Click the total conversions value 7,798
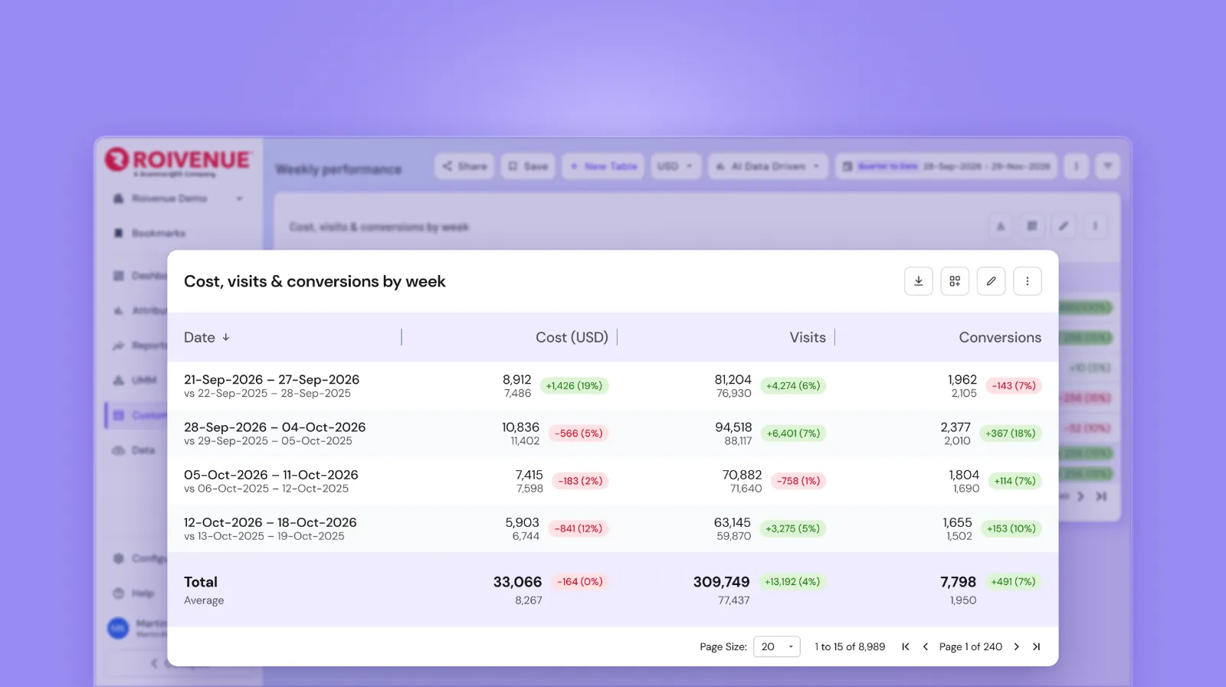Screen dimensions: 1226x687 click(958, 582)
